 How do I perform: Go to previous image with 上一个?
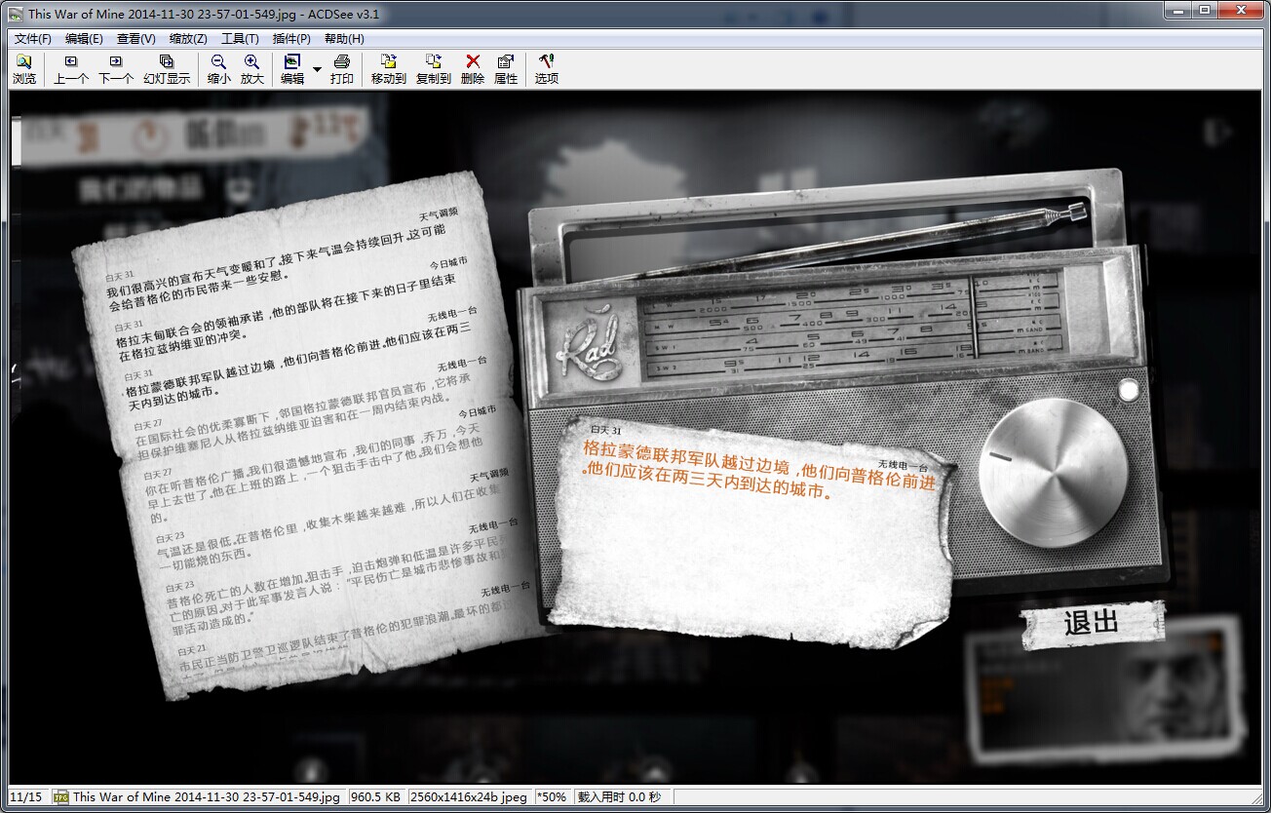pyautogui.click(x=71, y=69)
